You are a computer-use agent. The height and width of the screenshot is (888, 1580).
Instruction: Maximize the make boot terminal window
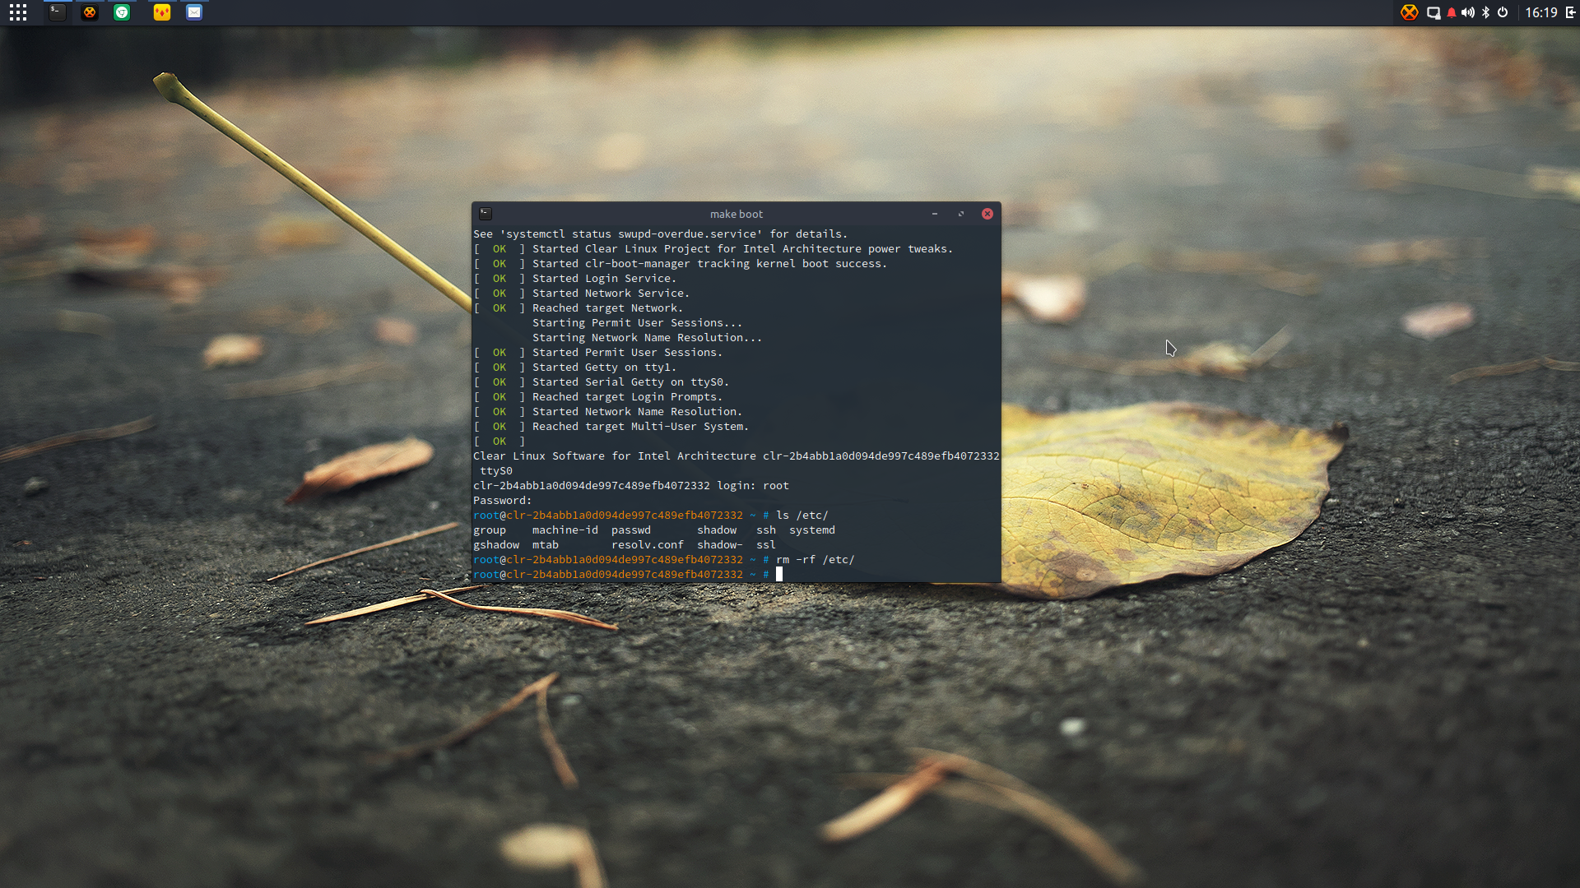(961, 214)
